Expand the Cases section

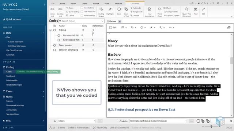point(44,91)
